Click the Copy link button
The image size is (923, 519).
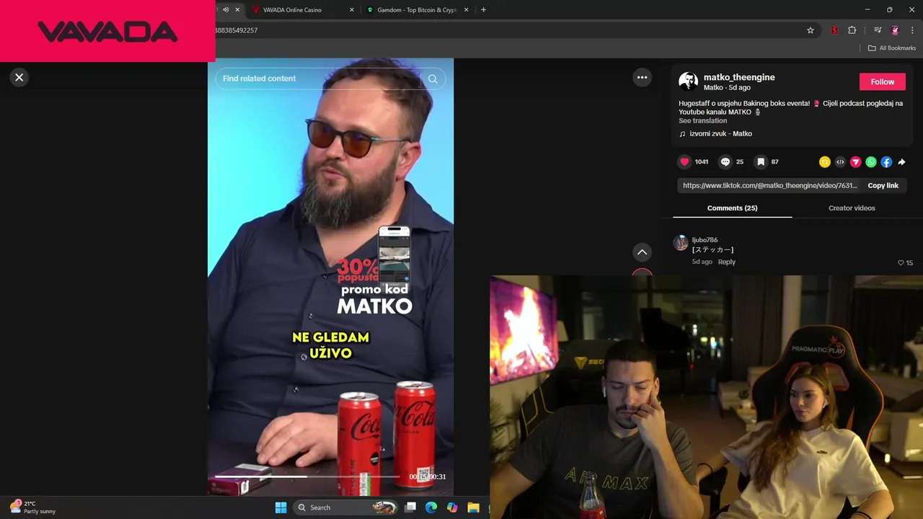tap(883, 185)
